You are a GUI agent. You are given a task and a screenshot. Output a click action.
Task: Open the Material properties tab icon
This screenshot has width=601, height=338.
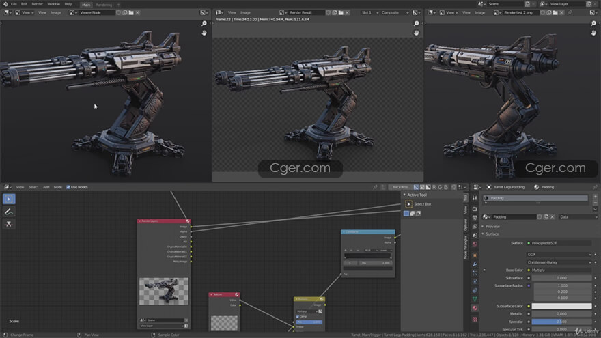click(x=475, y=308)
